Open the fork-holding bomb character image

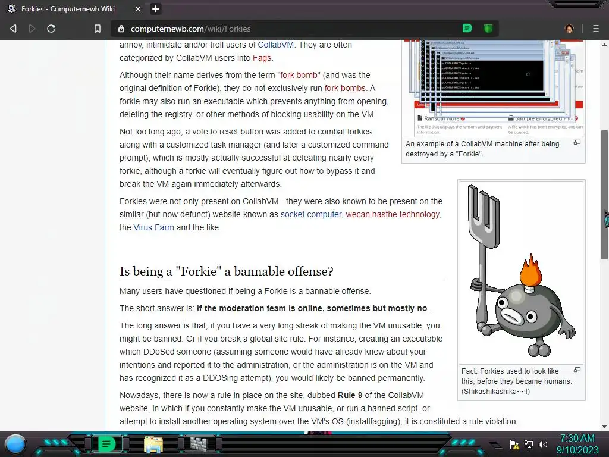(522, 273)
